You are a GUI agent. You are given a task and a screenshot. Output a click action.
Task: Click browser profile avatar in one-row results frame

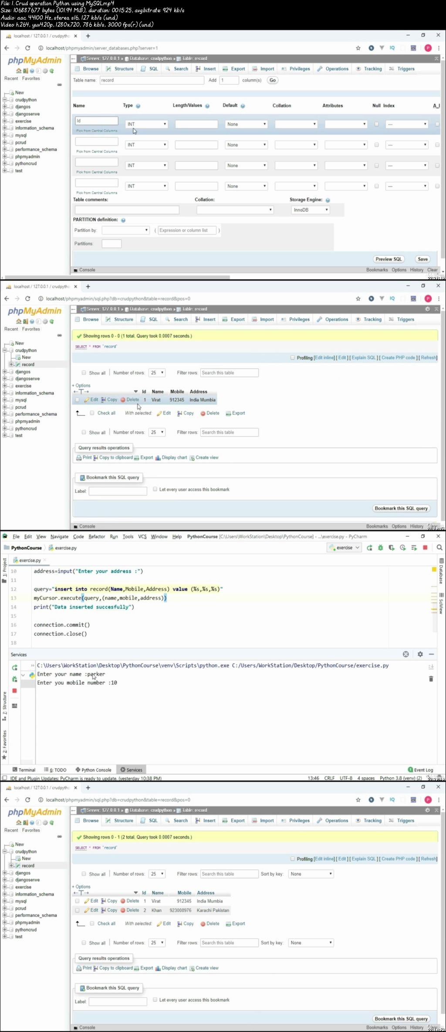[428, 299]
